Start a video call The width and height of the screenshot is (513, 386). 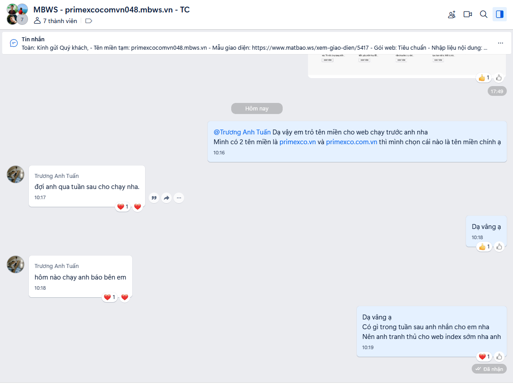click(x=468, y=14)
